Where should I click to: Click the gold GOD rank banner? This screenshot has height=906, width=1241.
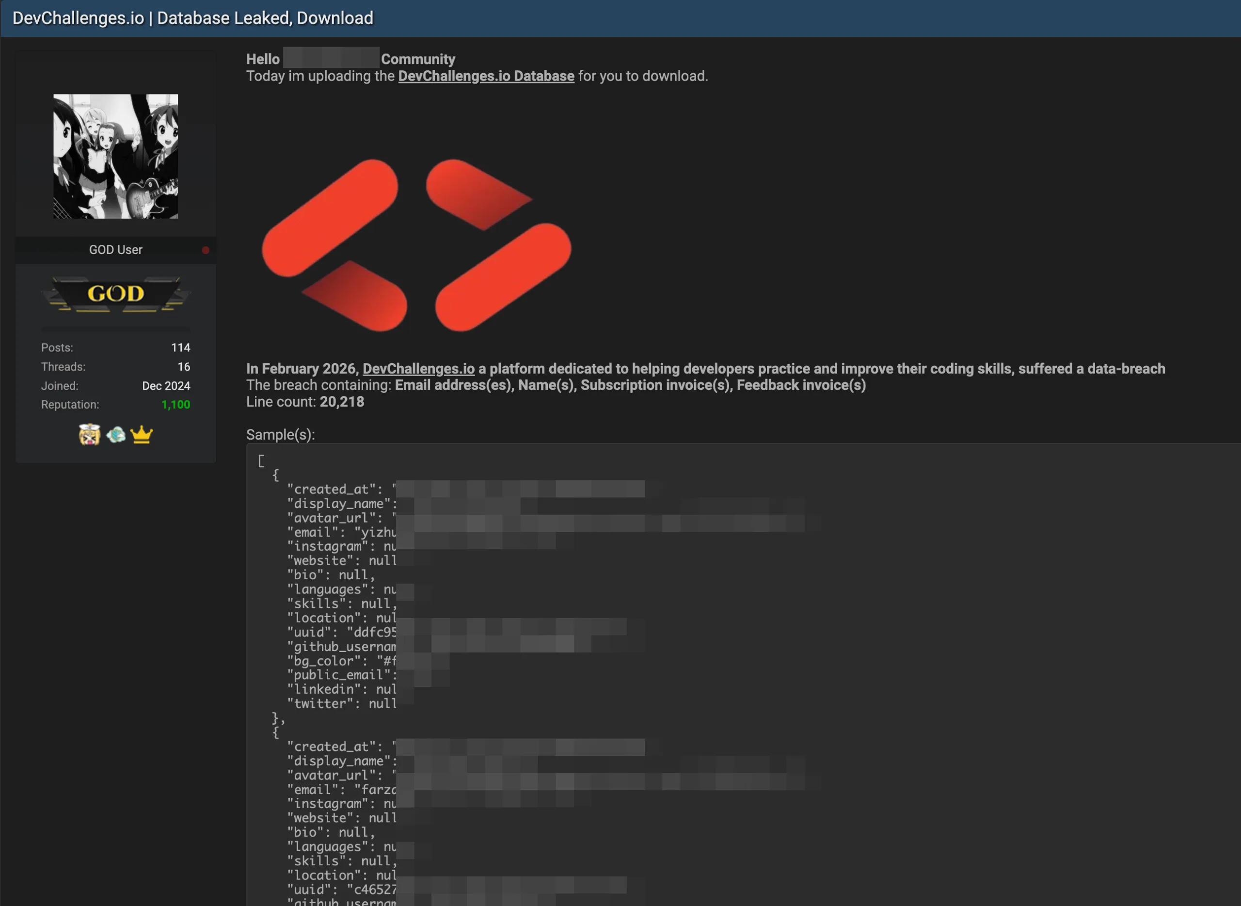(x=116, y=294)
